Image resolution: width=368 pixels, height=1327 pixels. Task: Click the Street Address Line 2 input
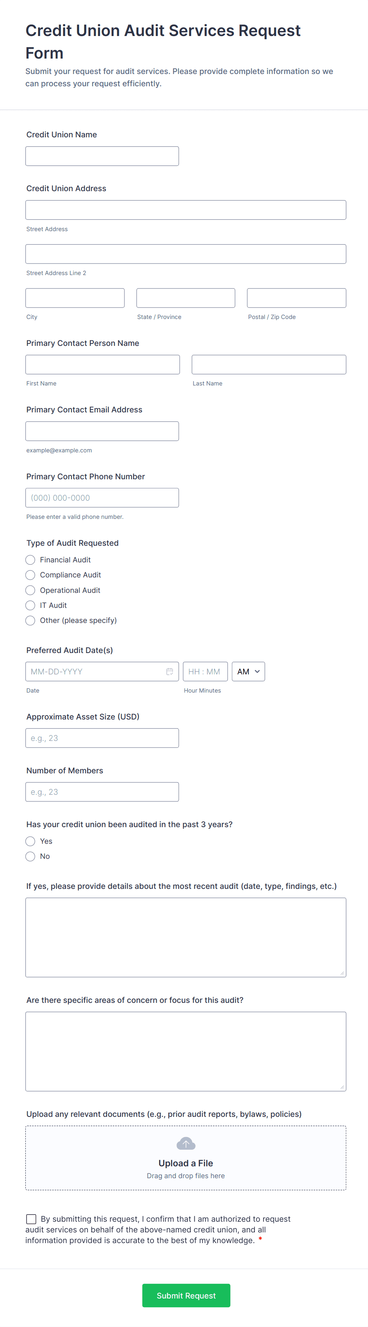click(186, 254)
